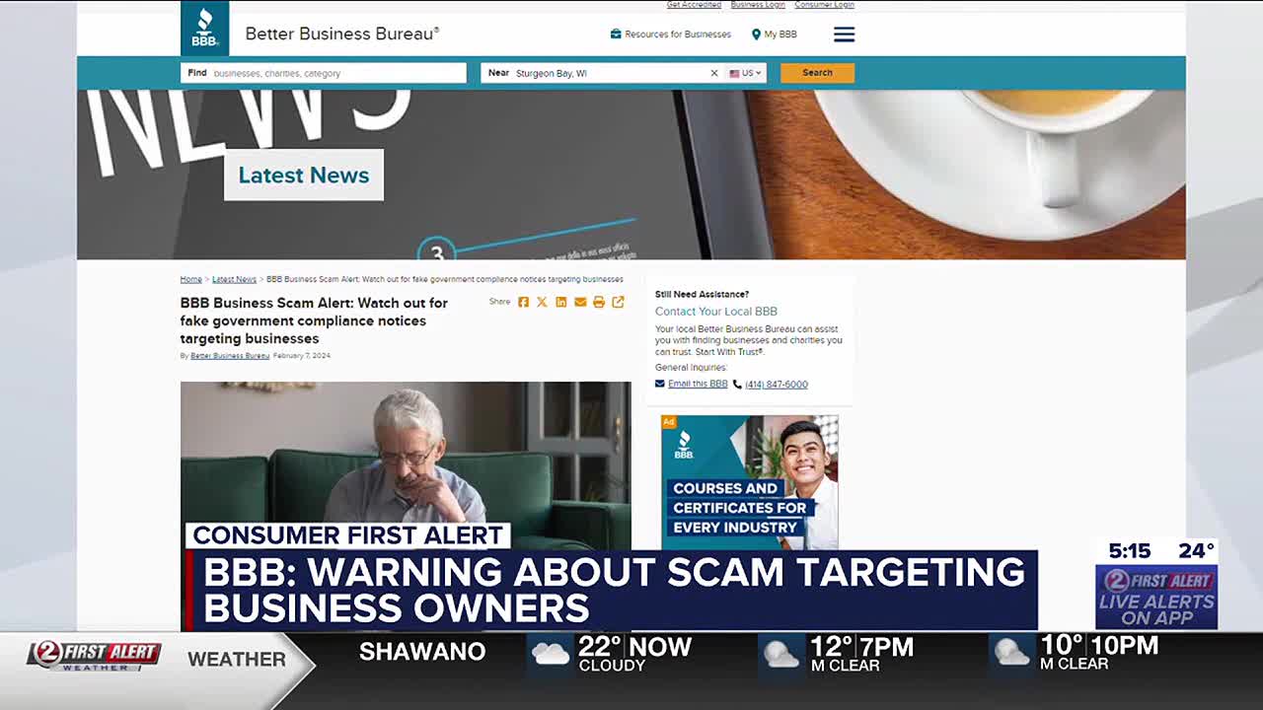
Task: Open Courses and Certificates ad banner
Action: [x=749, y=482]
